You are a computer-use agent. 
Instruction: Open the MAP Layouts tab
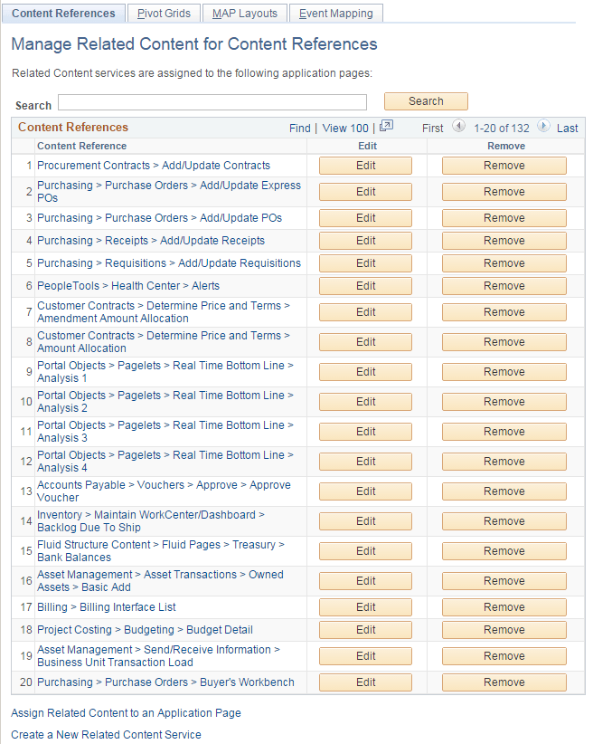tap(245, 14)
